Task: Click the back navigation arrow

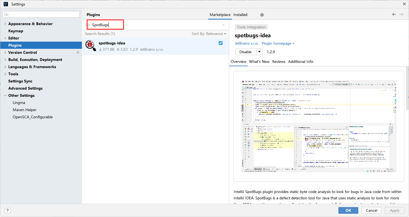Action: [x=394, y=14]
